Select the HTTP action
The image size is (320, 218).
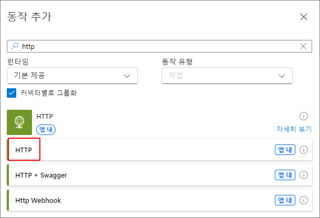coord(159,150)
